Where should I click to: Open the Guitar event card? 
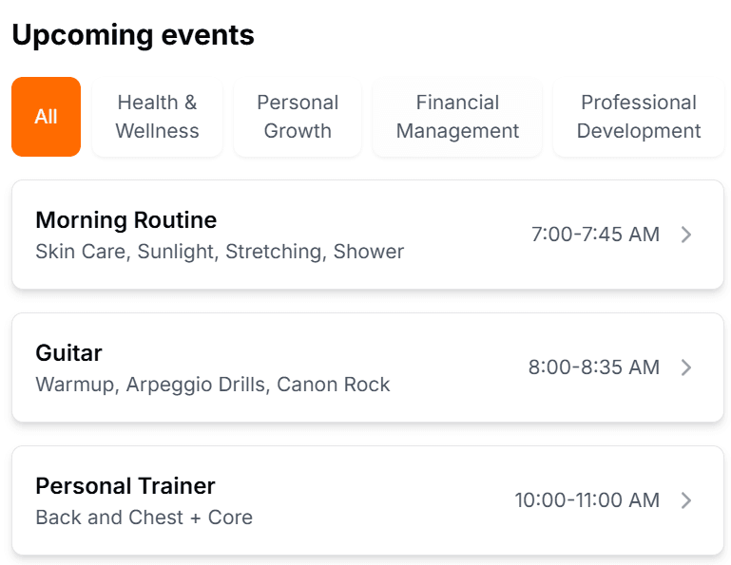pyautogui.click(x=367, y=367)
